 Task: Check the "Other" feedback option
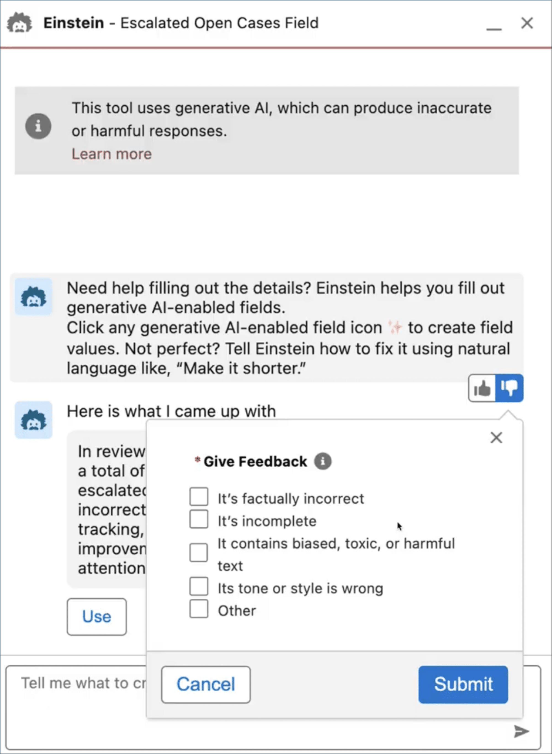point(199,609)
